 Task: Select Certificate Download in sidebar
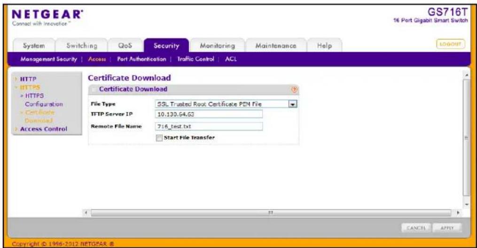(x=39, y=116)
